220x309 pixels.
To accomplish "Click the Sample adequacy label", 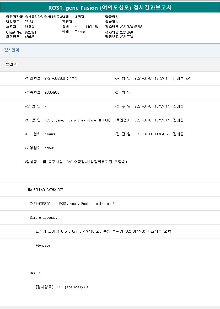I will tap(44, 217).
